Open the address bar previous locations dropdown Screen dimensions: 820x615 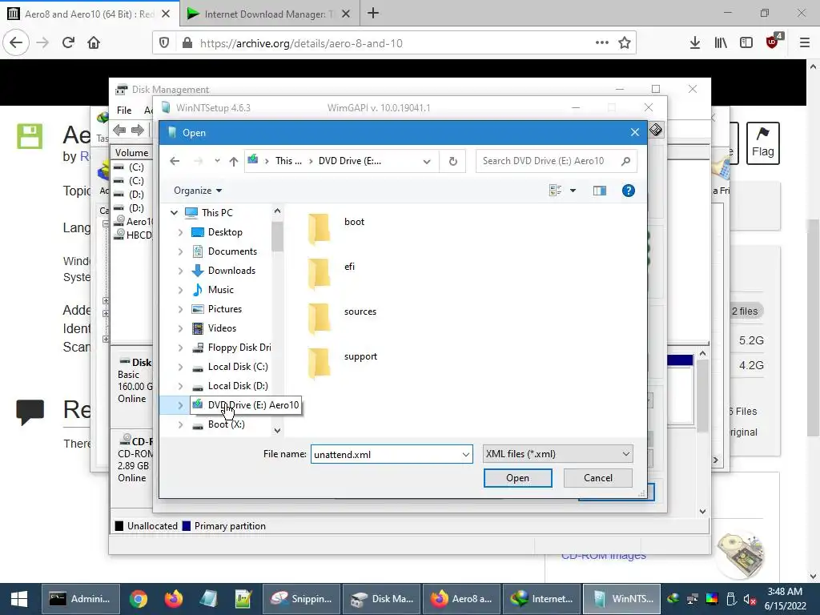(427, 162)
